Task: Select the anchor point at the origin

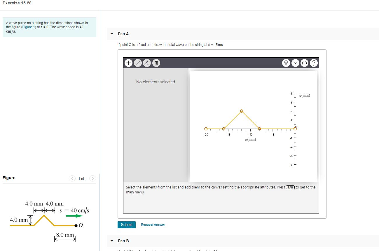Action: click(x=295, y=128)
